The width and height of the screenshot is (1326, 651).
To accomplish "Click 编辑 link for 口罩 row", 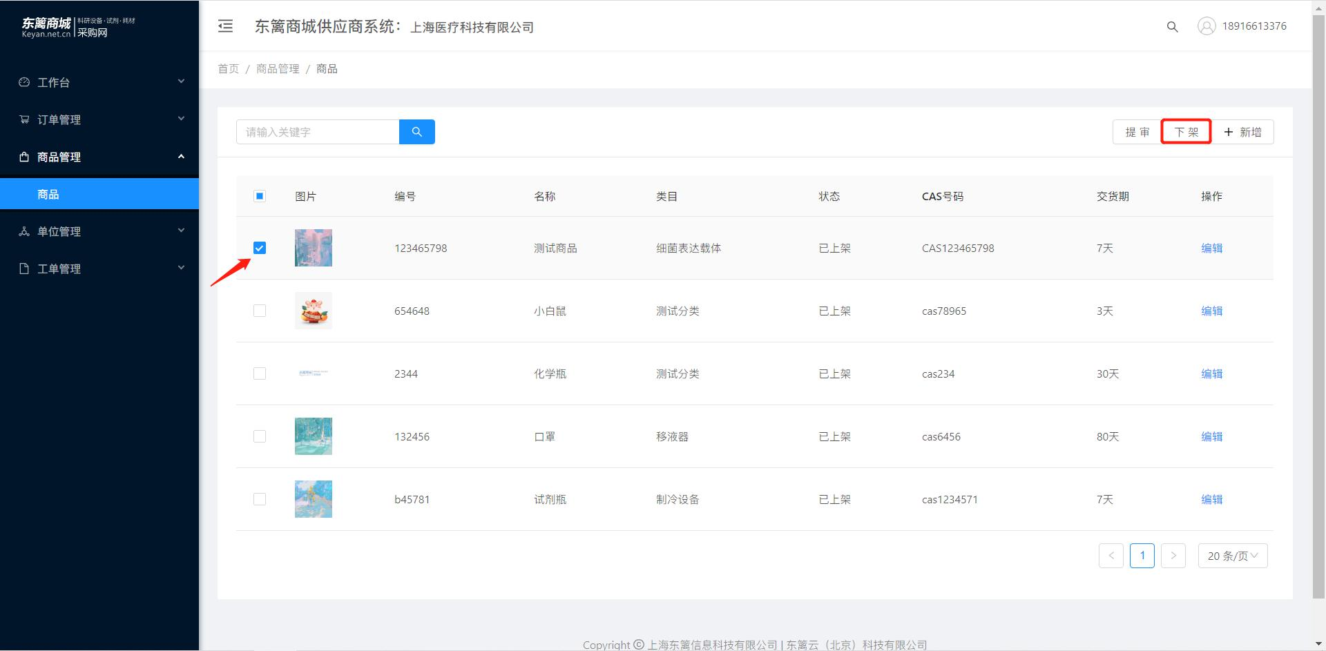I will [x=1211, y=436].
